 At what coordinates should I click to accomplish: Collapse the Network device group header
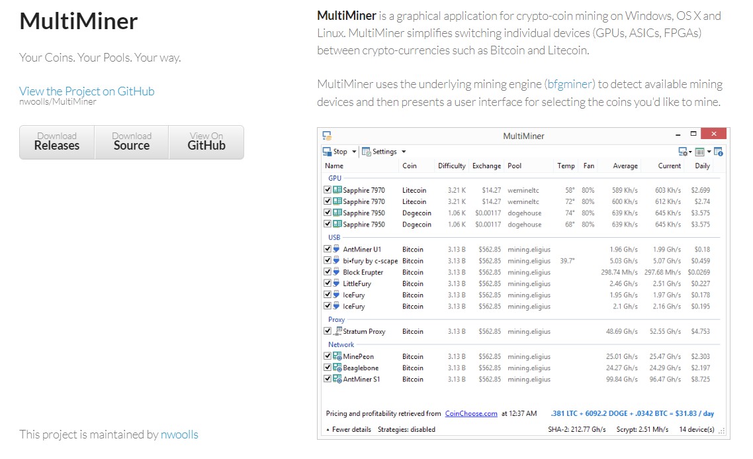pos(341,344)
